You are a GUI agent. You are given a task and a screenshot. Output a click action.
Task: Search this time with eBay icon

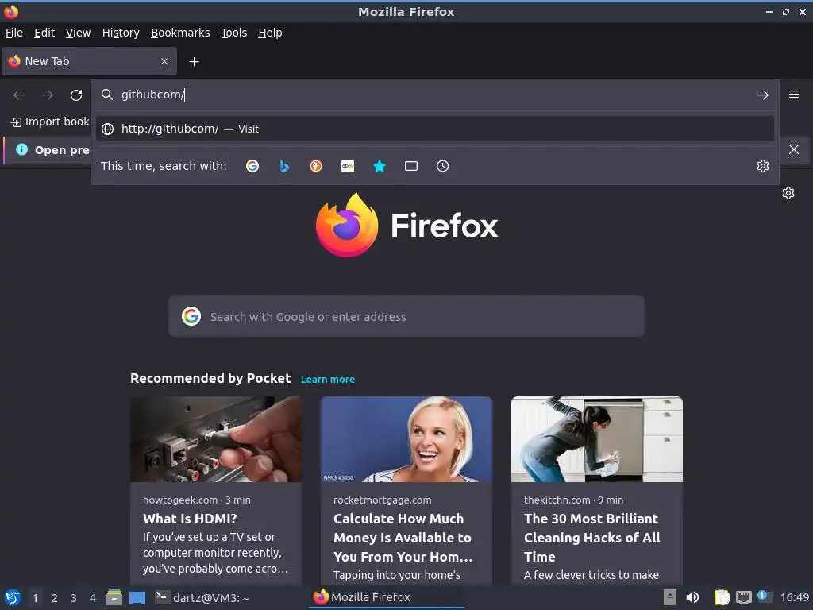348,166
